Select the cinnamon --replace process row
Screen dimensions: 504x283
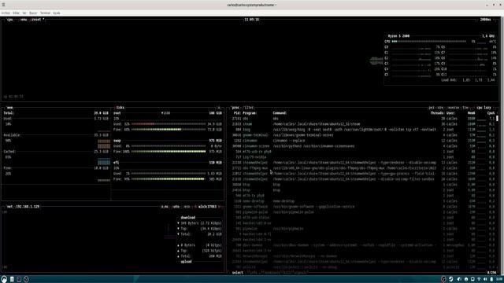363,141
